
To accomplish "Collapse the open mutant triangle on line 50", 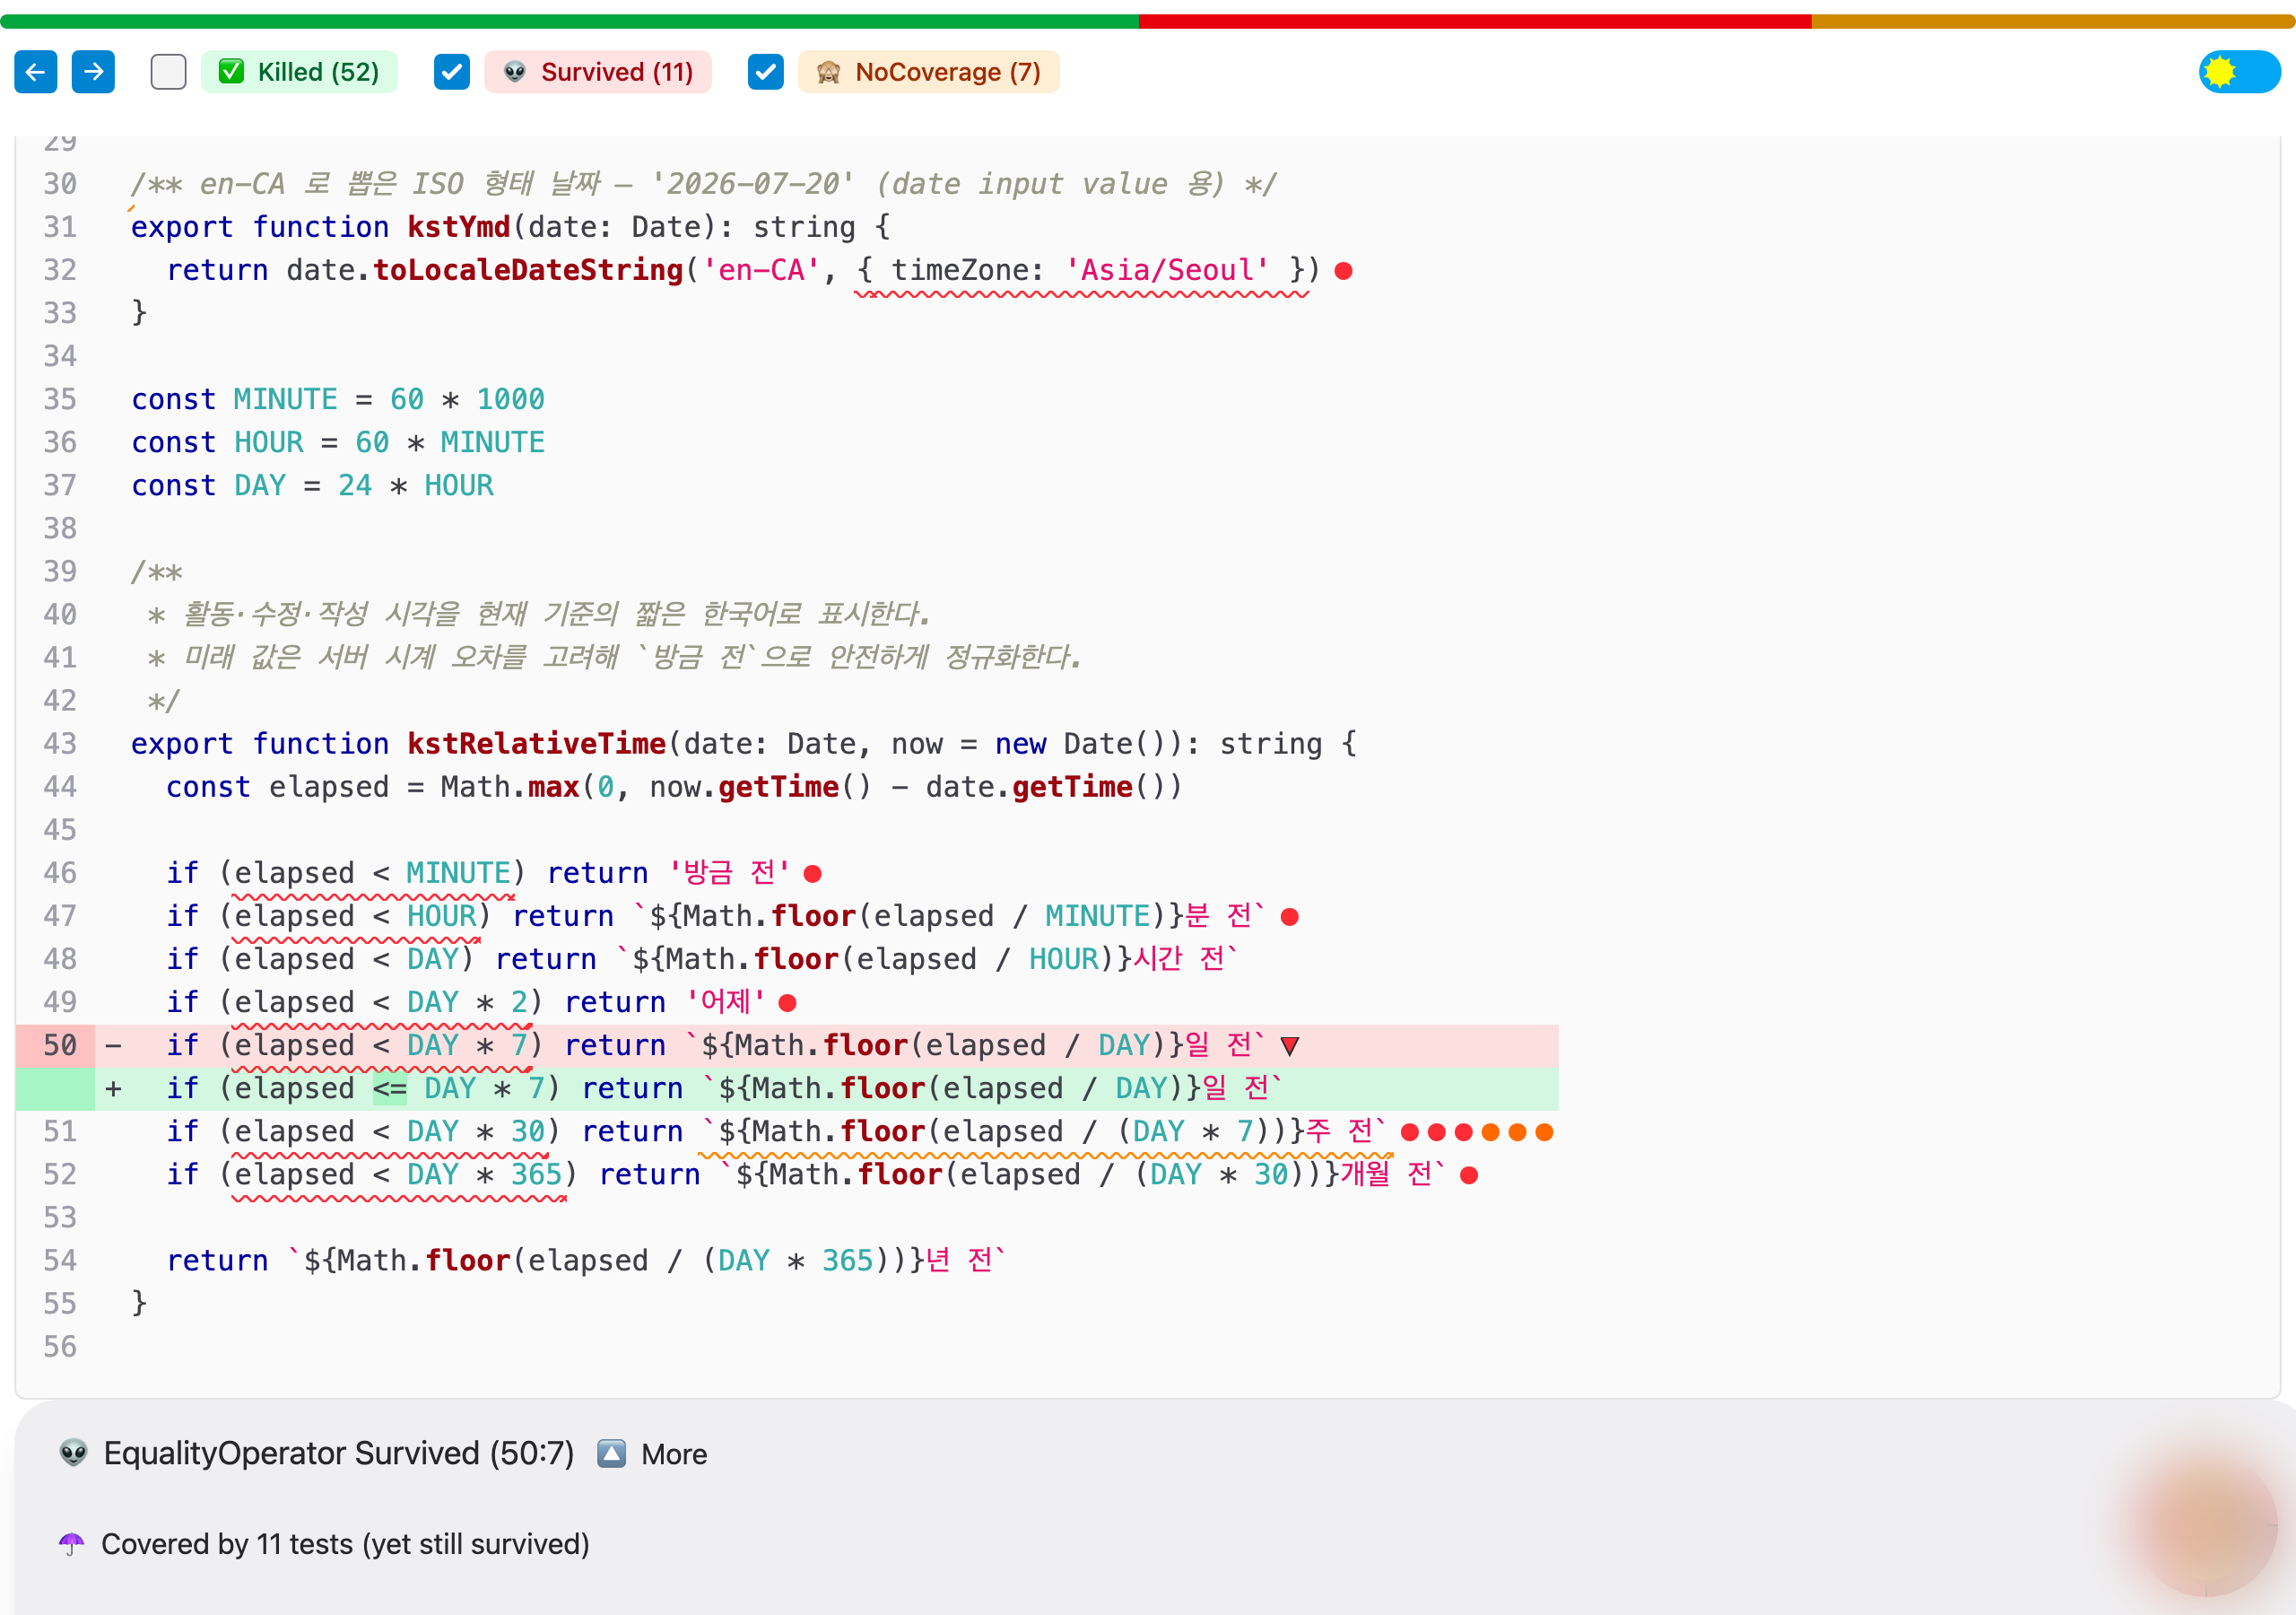I will click(1290, 1047).
